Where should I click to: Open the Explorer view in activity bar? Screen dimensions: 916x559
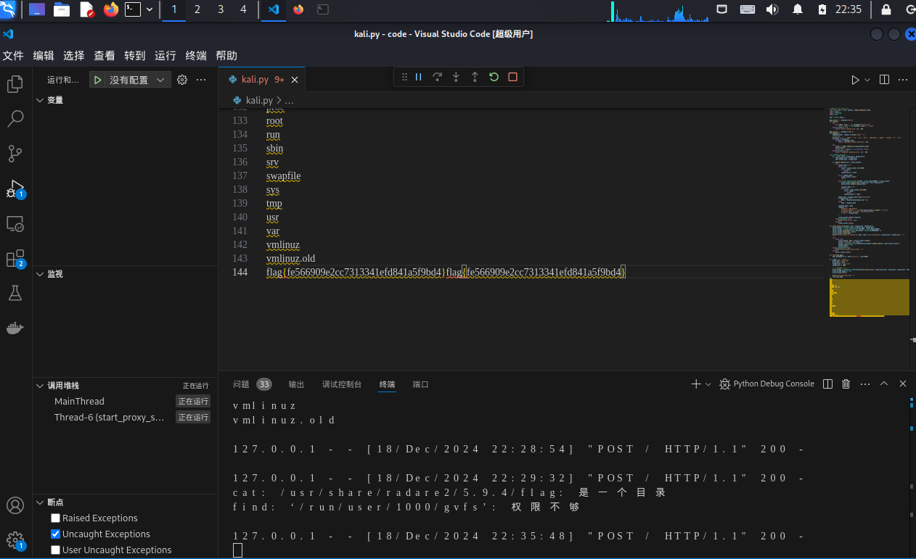tap(15, 84)
